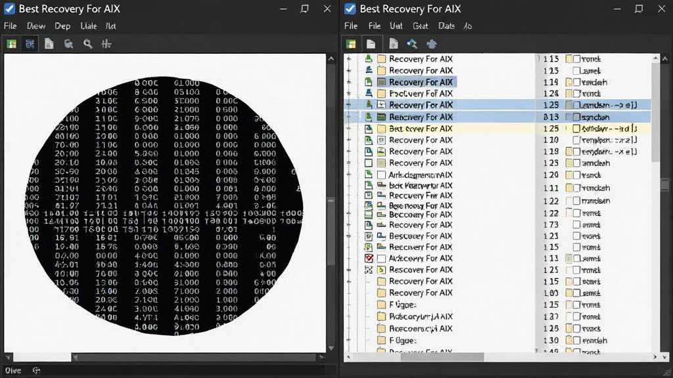Expand the tree node in row 8 13
673x378 pixels.
349,117
